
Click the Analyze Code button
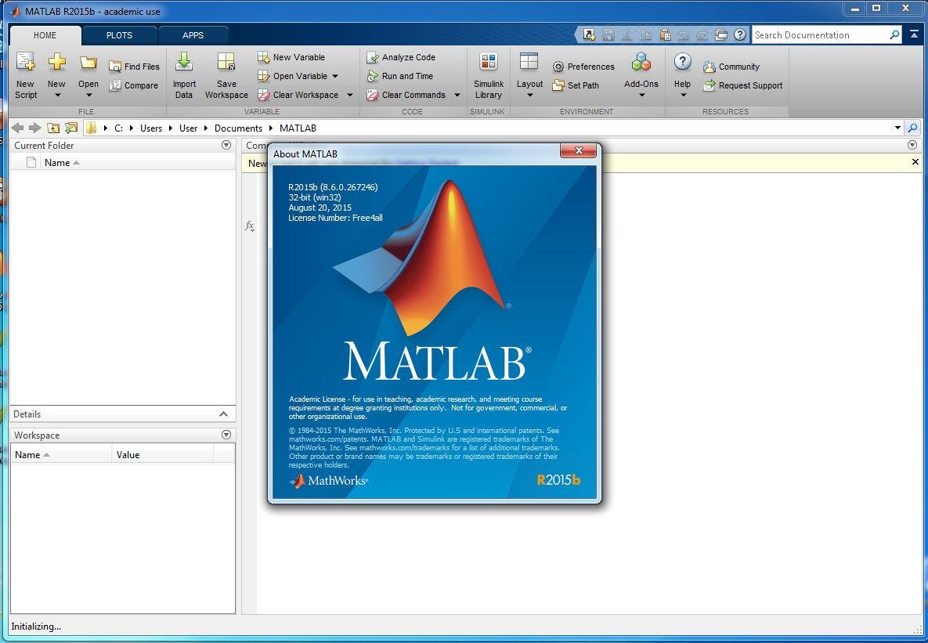point(401,57)
